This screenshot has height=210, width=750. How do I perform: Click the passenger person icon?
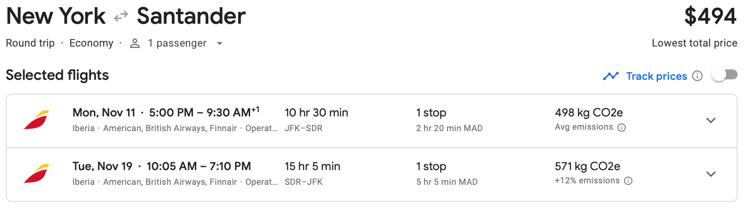pos(135,44)
